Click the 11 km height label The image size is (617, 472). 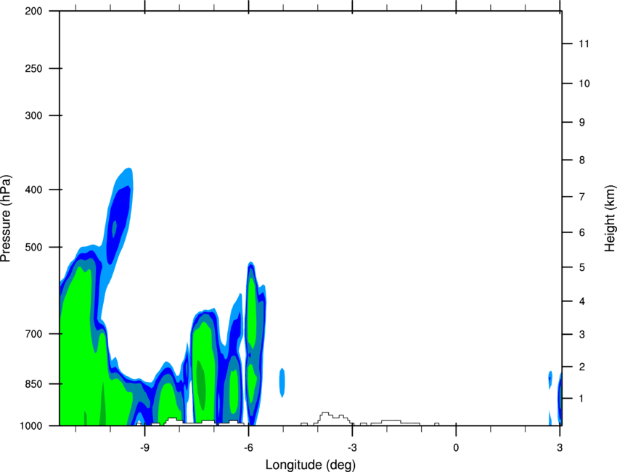pos(584,44)
